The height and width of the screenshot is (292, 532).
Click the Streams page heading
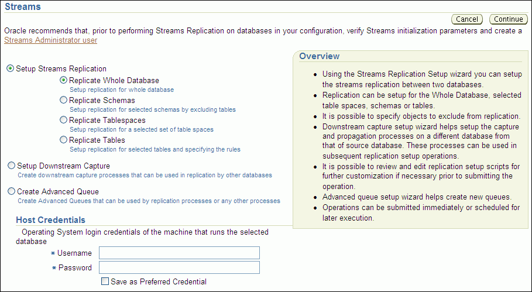pyautogui.click(x=23, y=6)
